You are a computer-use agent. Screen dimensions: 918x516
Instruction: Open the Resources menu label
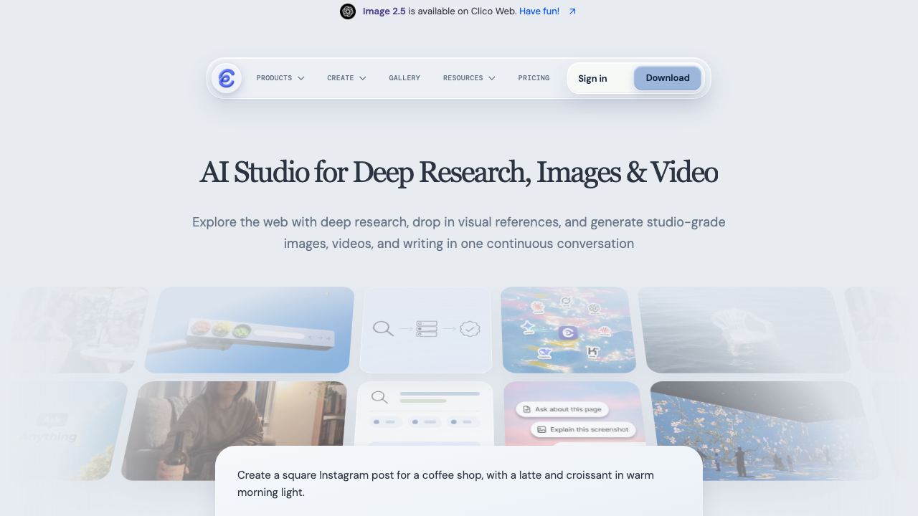(463, 78)
